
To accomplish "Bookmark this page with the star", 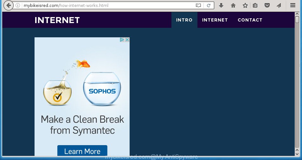I will click(x=245, y=5).
